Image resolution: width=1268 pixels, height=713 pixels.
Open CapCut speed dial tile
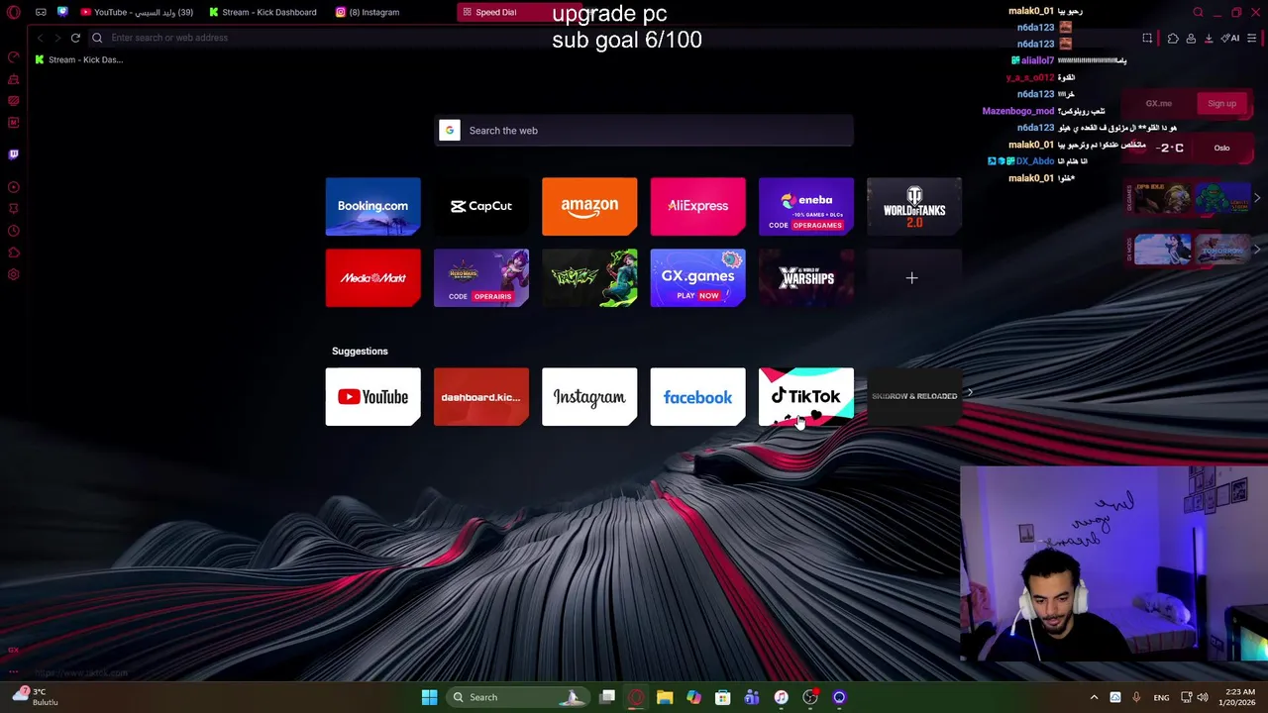(x=480, y=206)
